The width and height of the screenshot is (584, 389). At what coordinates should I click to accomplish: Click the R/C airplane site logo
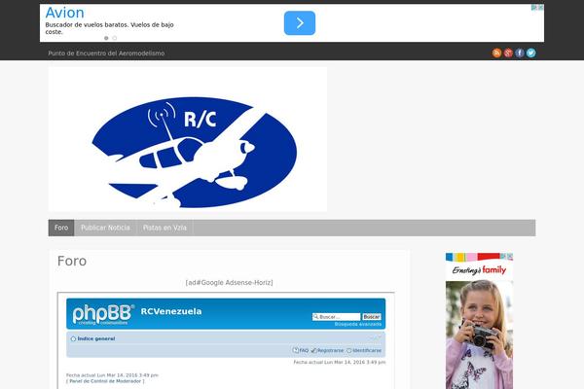point(188,139)
